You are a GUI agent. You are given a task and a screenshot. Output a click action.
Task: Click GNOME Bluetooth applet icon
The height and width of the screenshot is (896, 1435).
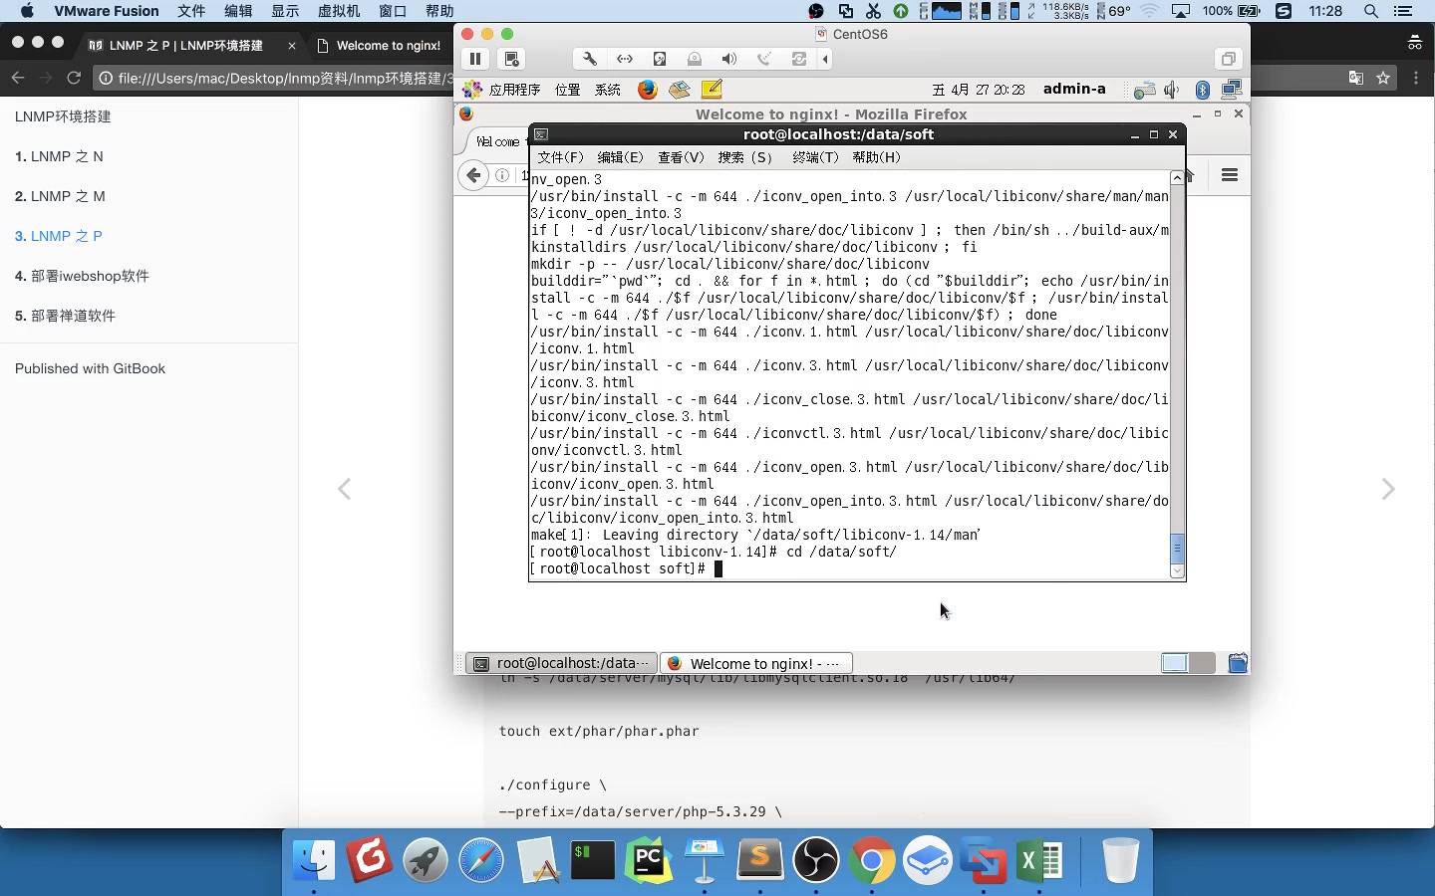(x=1202, y=90)
